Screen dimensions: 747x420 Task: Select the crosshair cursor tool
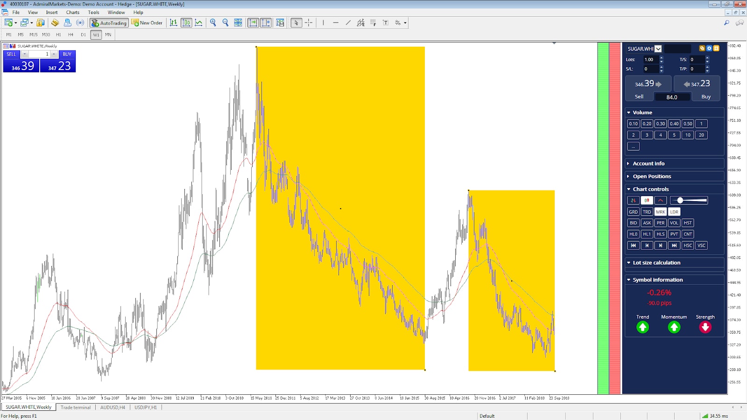309,22
